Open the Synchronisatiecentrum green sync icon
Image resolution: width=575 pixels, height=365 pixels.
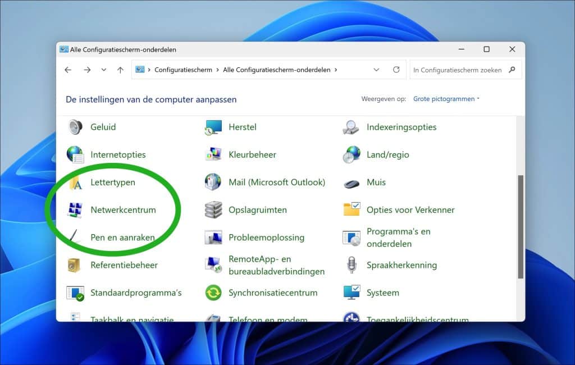[x=213, y=293]
